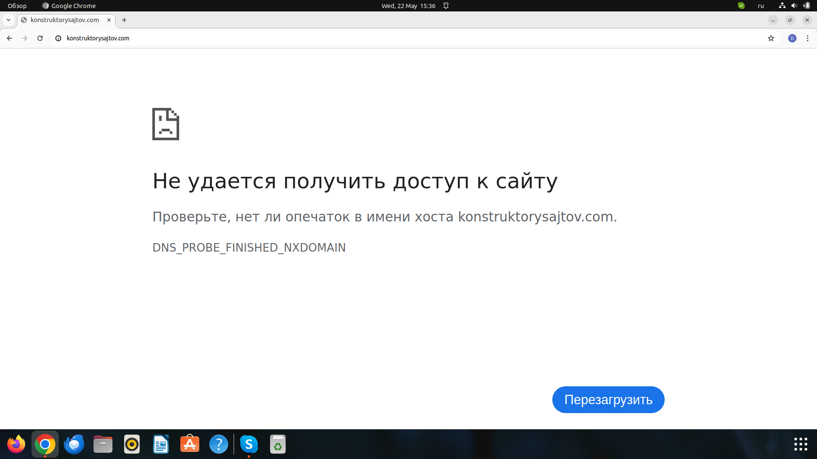Open the Files manager from the dock
This screenshot has height=459, width=817.
click(103, 444)
